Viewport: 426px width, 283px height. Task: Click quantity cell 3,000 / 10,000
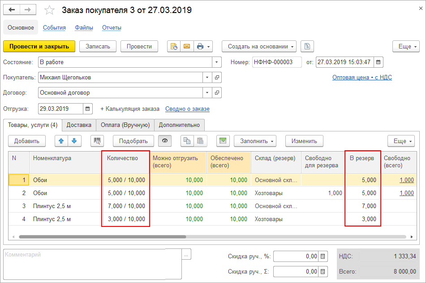pos(126,219)
